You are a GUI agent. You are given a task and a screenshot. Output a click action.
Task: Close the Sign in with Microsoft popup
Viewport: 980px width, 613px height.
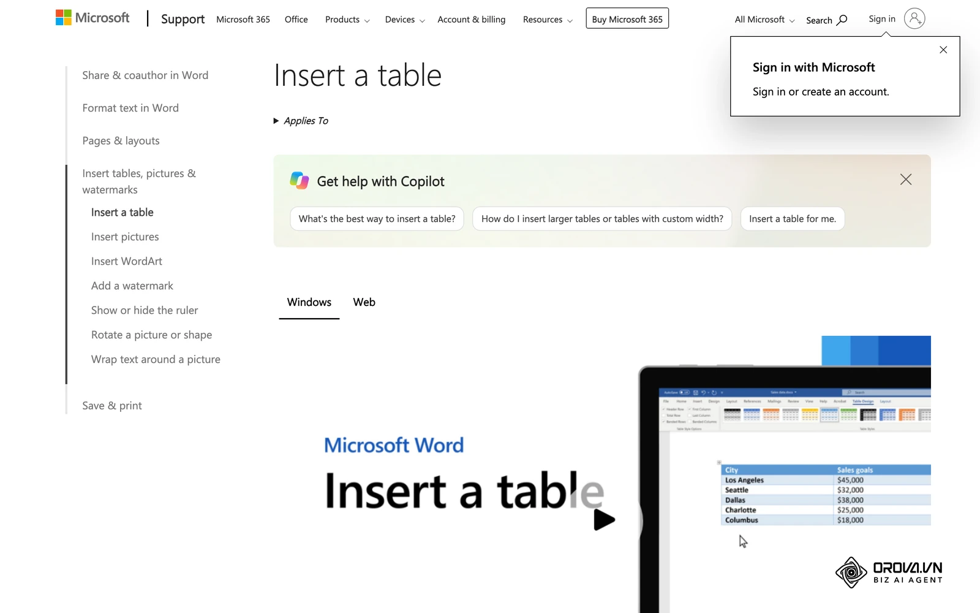943,50
